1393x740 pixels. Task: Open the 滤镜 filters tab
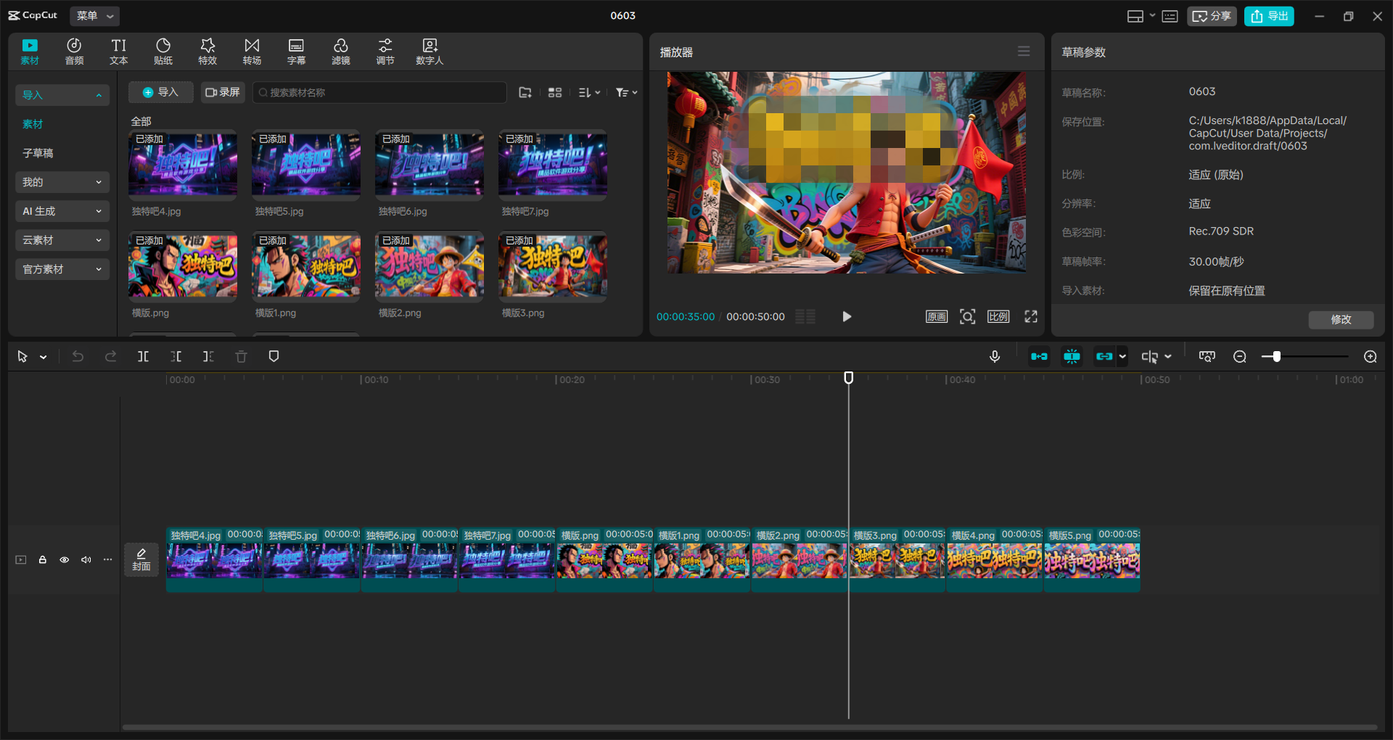point(340,52)
